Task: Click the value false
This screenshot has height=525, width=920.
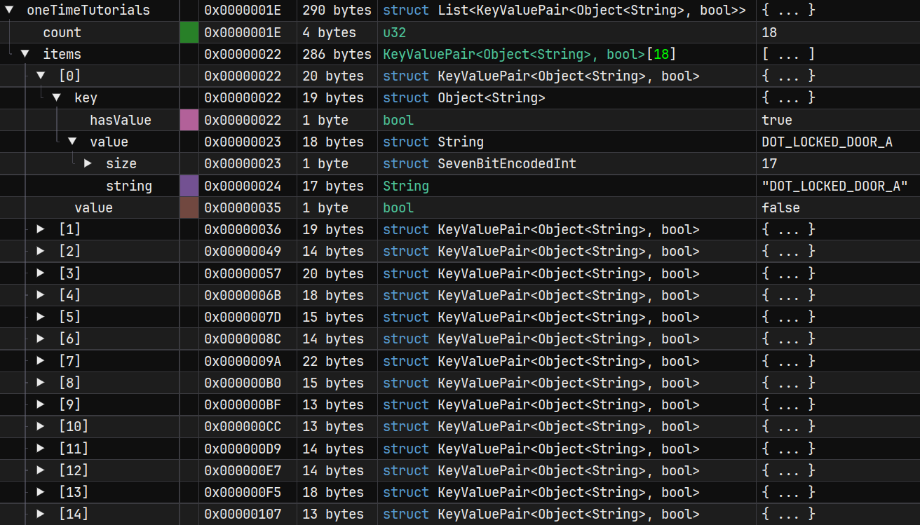Action: [780, 207]
